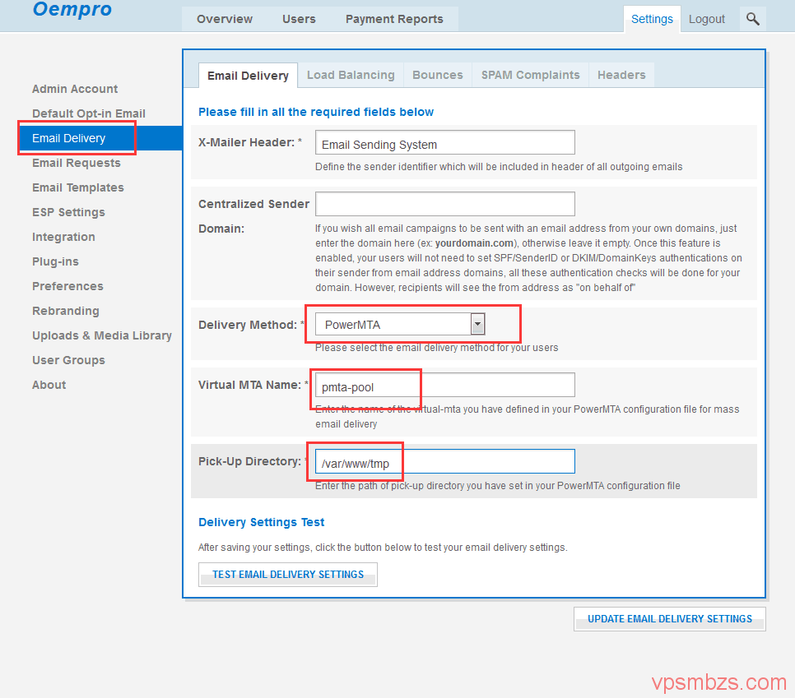Click the Delivery Settings Test heading

pyautogui.click(x=261, y=522)
